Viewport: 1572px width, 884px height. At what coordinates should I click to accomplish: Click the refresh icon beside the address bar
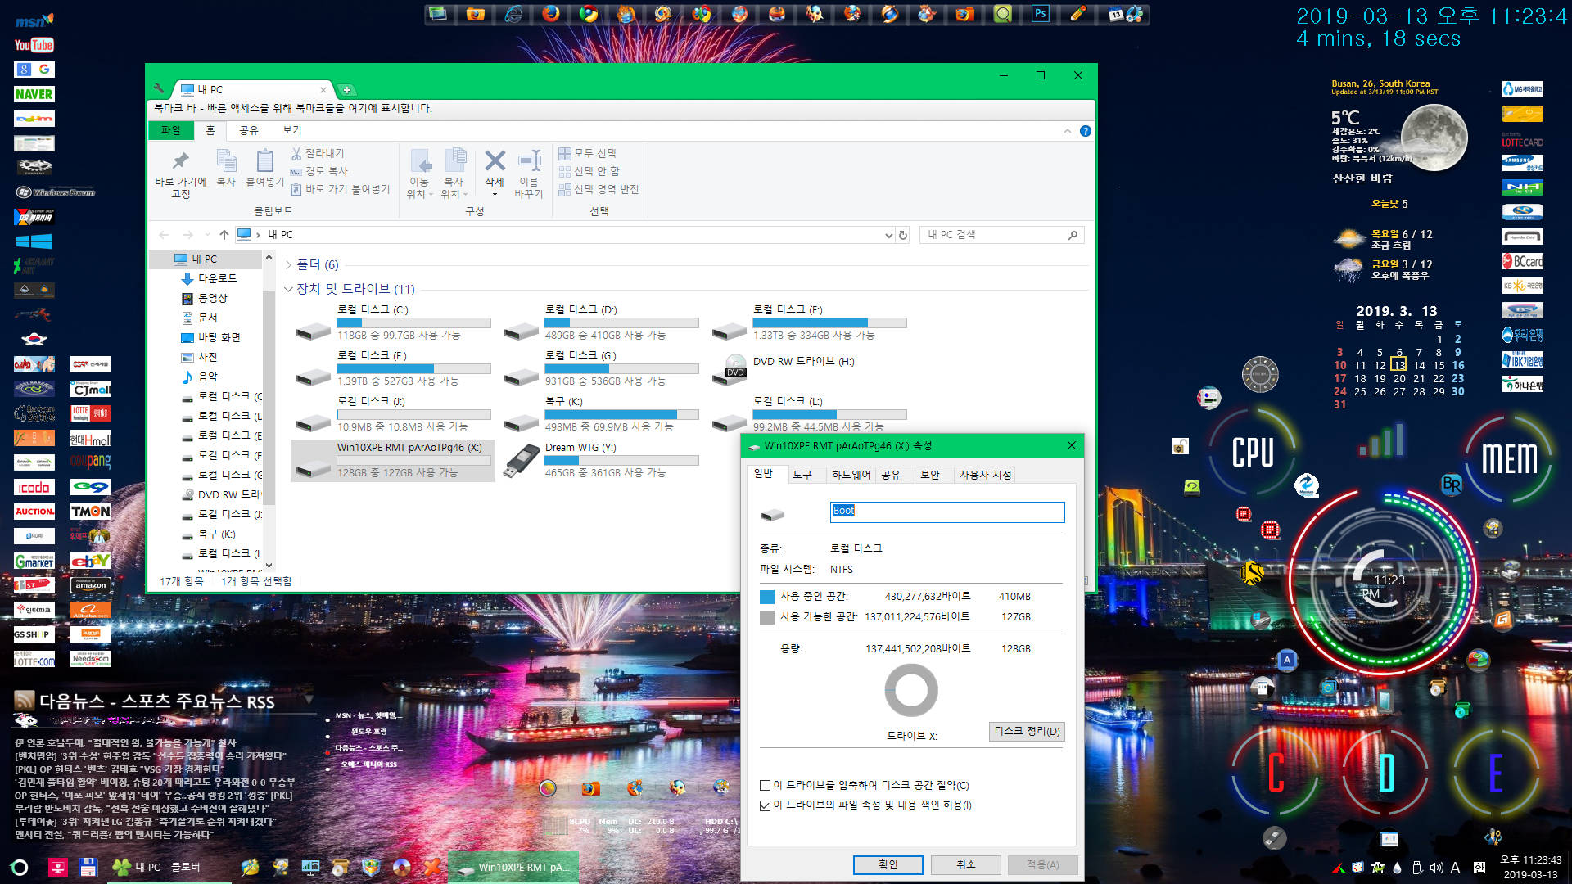click(x=903, y=235)
